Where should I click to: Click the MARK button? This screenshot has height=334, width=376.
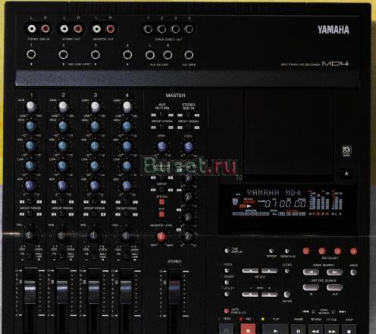pos(353,273)
